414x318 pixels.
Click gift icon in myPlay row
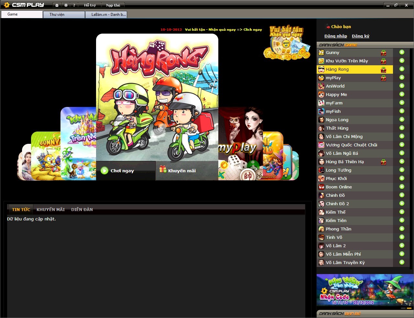pos(384,78)
